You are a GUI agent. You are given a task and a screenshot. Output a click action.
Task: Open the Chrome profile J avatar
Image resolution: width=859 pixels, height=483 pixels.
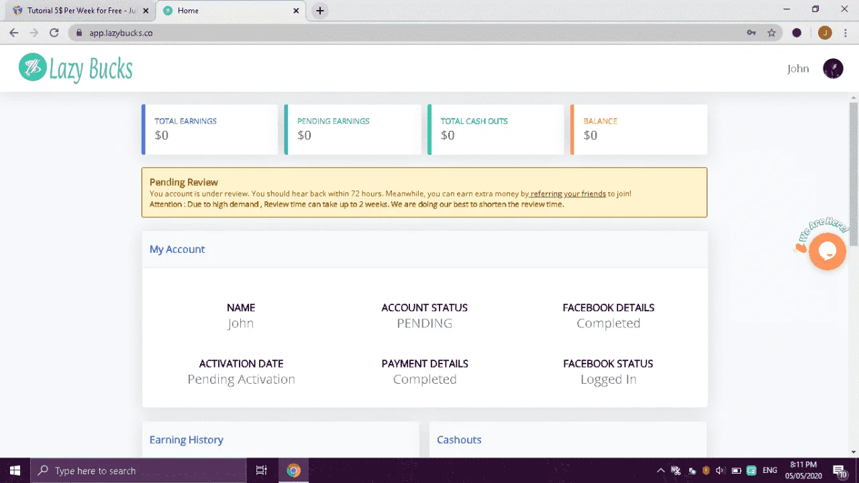point(825,32)
